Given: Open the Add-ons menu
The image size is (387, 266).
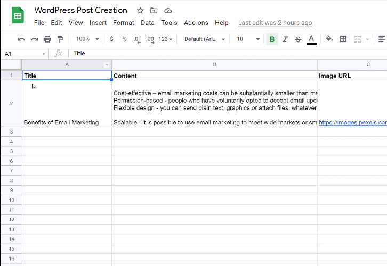Looking at the screenshot, I should click(195, 23).
